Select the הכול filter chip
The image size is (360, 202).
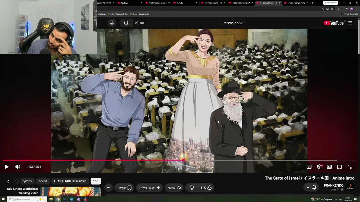(x=96, y=181)
